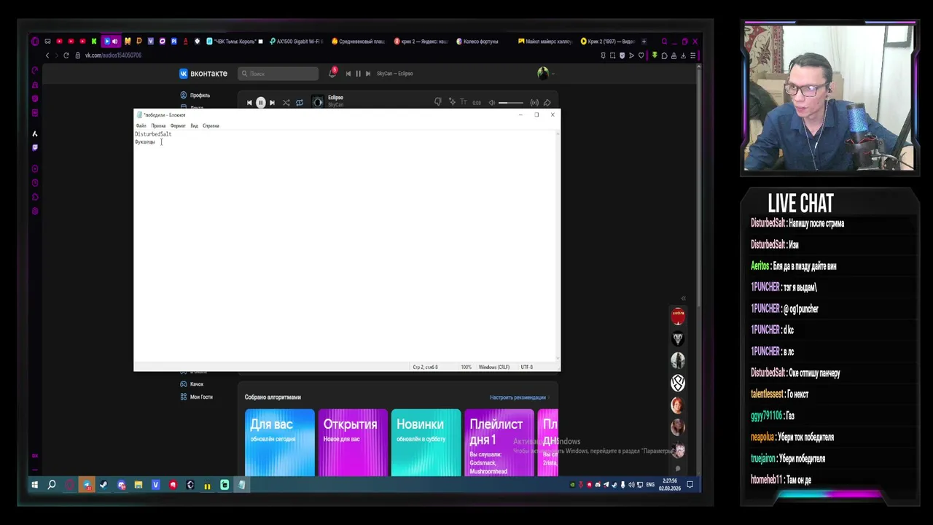Open Steam from the taskbar
The image size is (933, 525).
[104, 485]
